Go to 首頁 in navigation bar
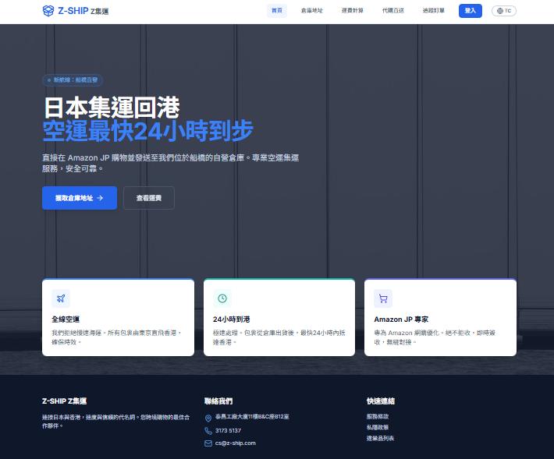The height and width of the screenshot is (459, 554). [277, 11]
